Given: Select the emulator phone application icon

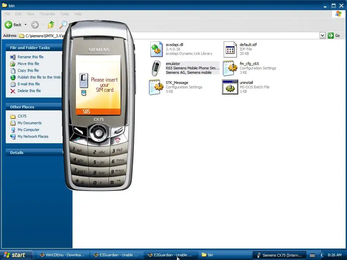Looking at the screenshot, I should click(156, 68).
